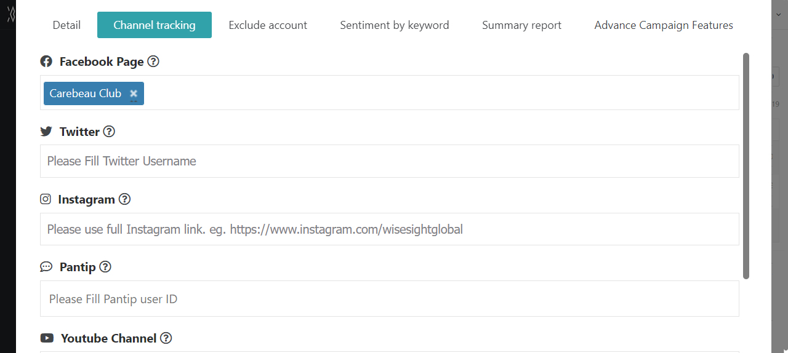Remove the Carebeau Club page tag
Viewport: 788px width, 353px height.
click(134, 93)
